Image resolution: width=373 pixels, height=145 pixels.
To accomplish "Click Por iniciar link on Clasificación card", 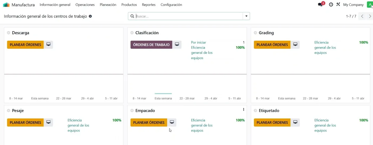I will point(198,42).
